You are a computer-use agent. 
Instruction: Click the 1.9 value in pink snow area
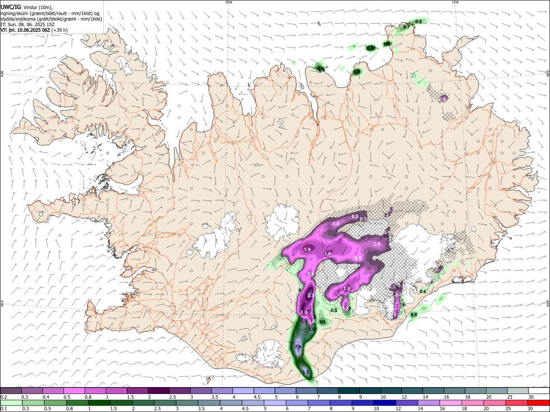pyautogui.click(x=307, y=250)
